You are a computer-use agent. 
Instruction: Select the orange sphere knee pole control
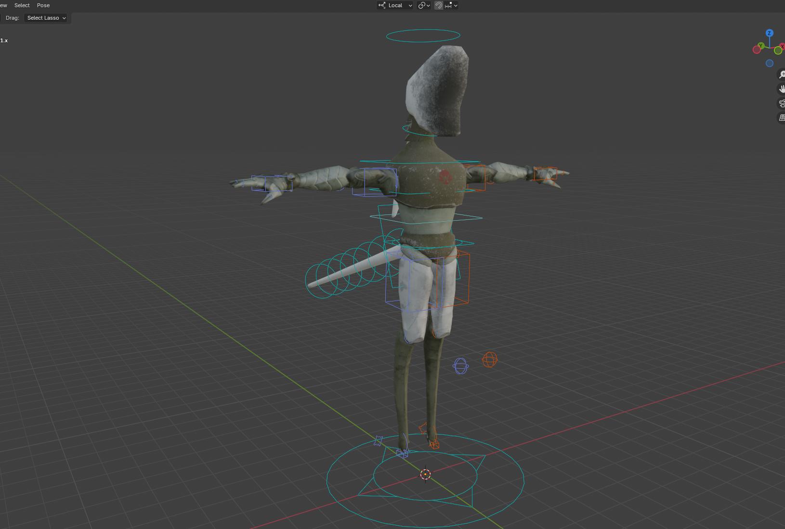click(x=490, y=359)
